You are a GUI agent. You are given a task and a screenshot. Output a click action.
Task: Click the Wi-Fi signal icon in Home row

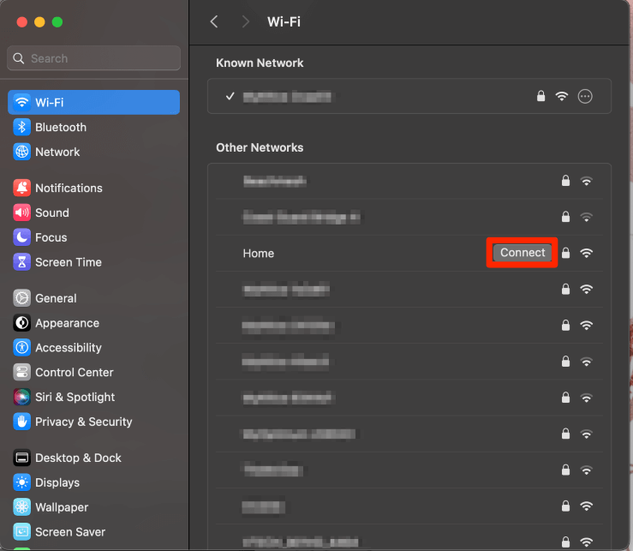pos(586,253)
